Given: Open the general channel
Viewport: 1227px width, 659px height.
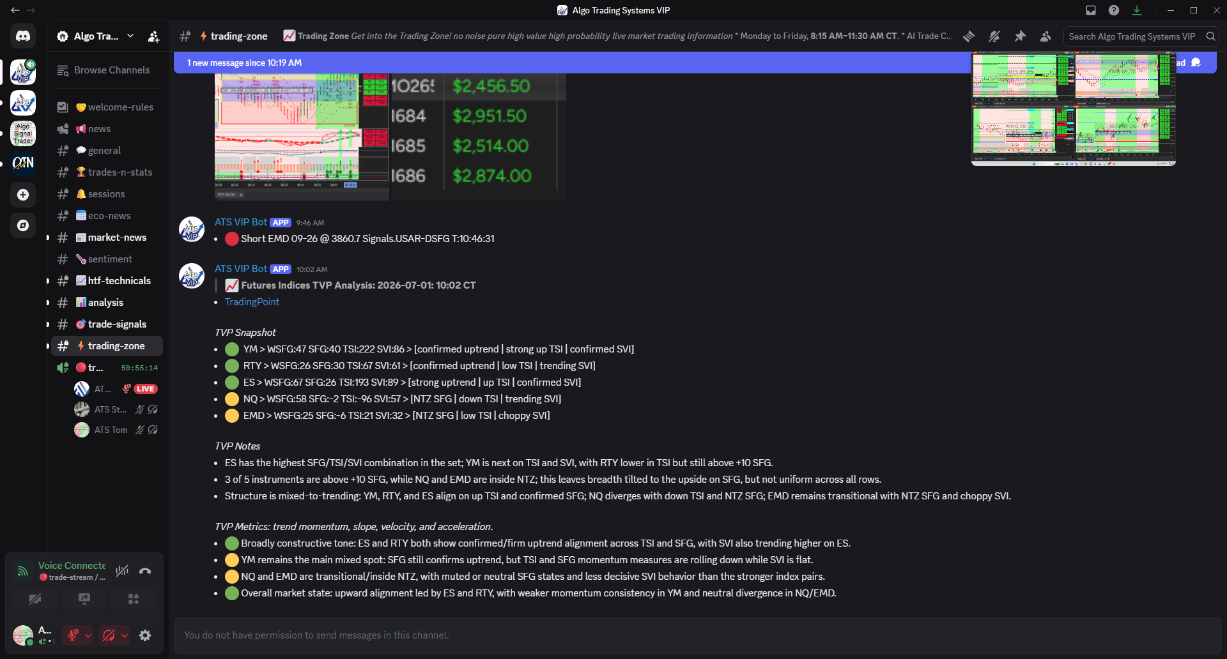Looking at the screenshot, I should pos(107,151).
